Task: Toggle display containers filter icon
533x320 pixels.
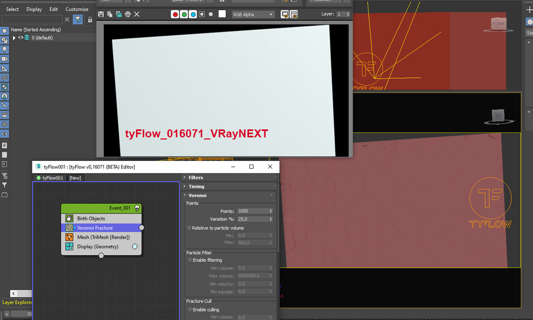Action: [4, 115]
